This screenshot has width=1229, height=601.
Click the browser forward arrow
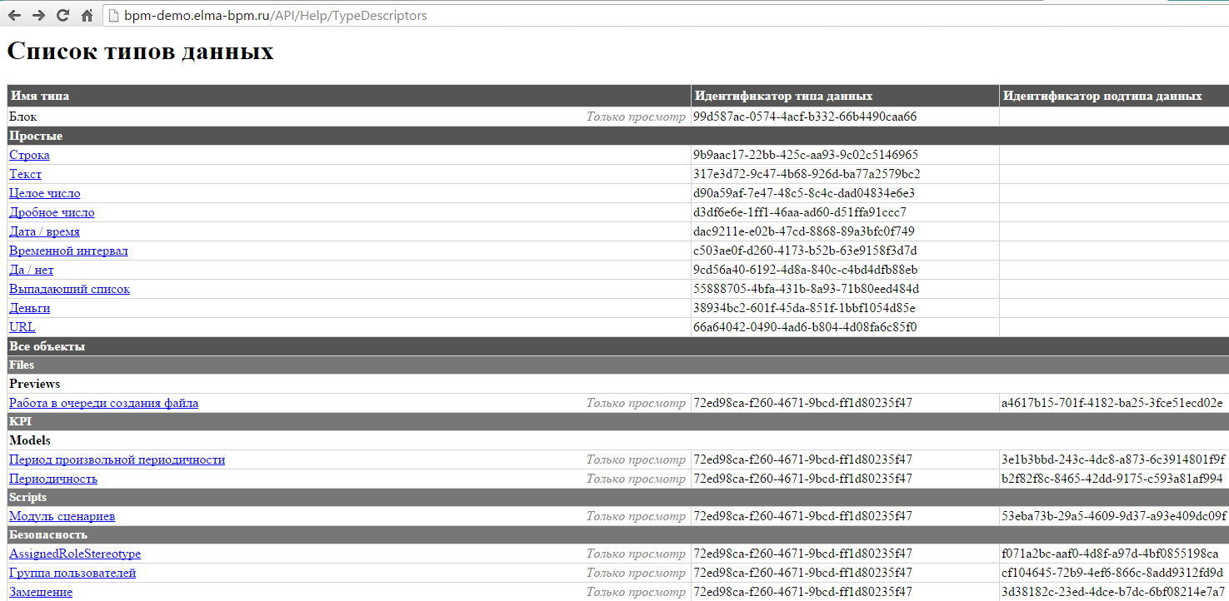[38, 15]
